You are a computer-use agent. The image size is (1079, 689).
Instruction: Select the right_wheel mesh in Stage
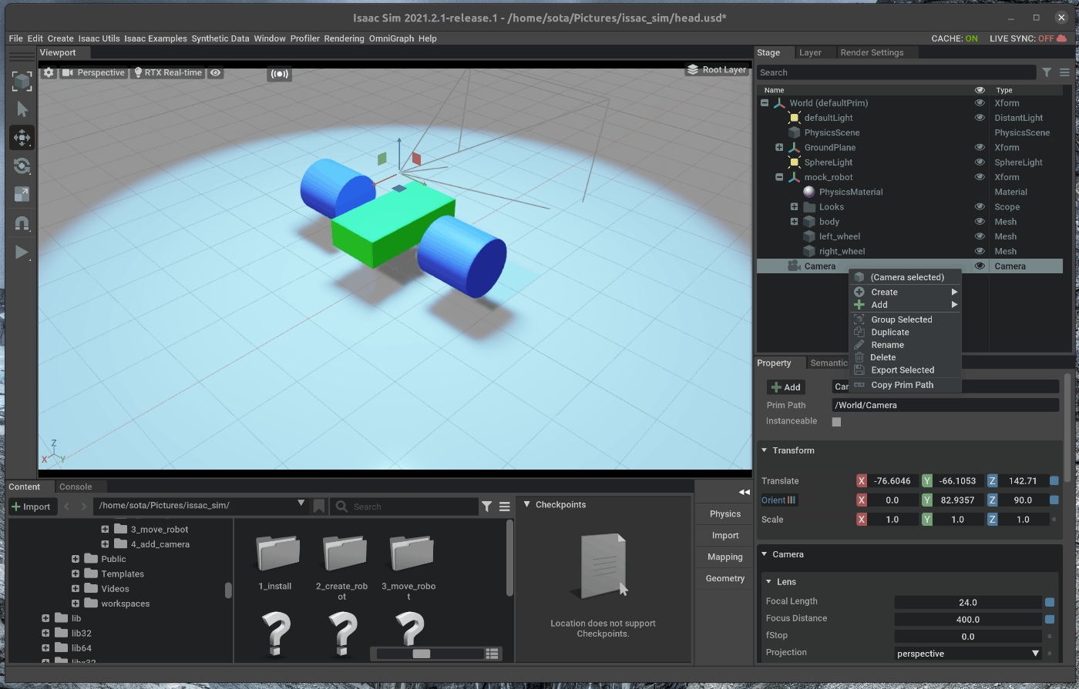(842, 251)
